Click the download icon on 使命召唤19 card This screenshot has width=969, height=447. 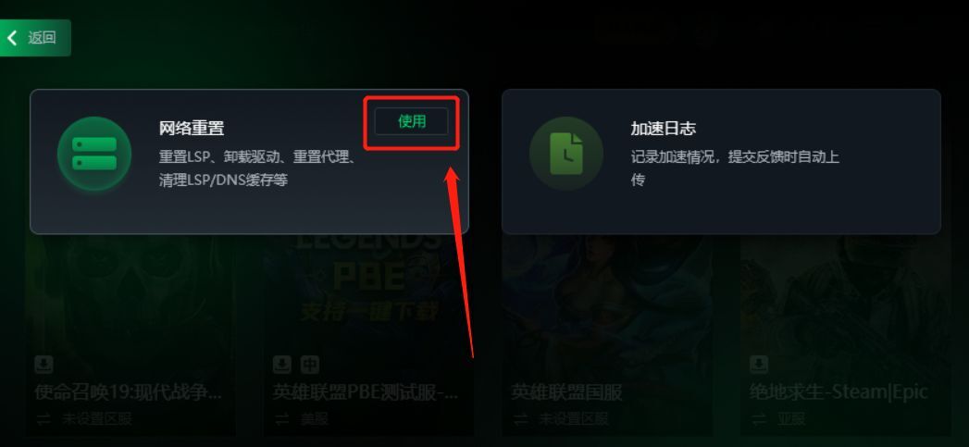[43, 364]
